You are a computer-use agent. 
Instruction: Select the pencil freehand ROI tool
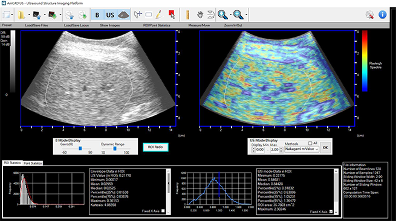(x=159, y=14)
